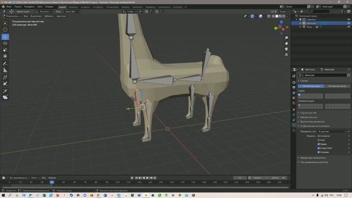Toggle viewport overlays button
The width and height of the screenshot is (352, 198).
(260, 16)
